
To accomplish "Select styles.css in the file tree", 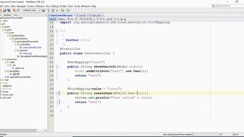I will 19,68.
